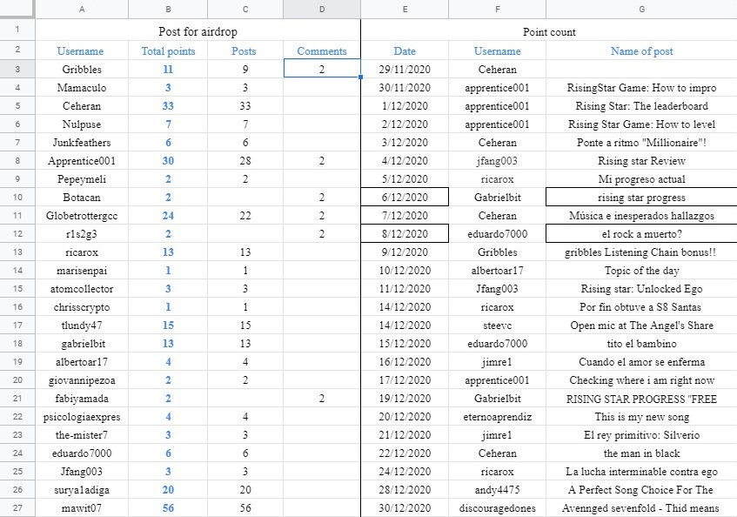Viewport: 737px width, 517px height.
Task: Click the 'Post for airdrop' title cell
Action: click(198, 31)
